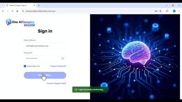182x102 pixels.
Task: Click the Email Address field
Action: [45, 46]
